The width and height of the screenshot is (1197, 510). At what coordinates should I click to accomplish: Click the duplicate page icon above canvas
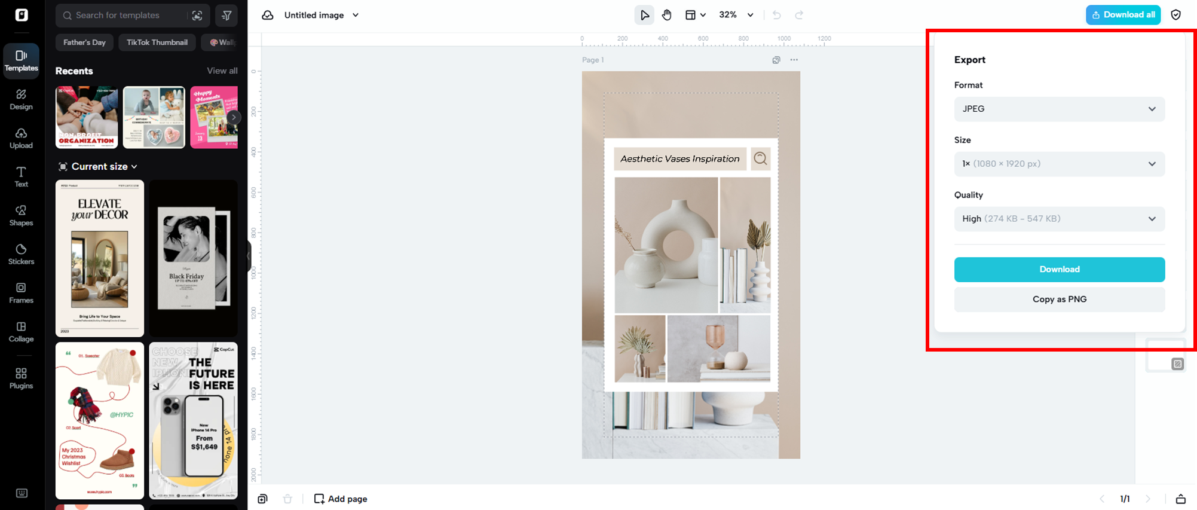pos(776,60)
